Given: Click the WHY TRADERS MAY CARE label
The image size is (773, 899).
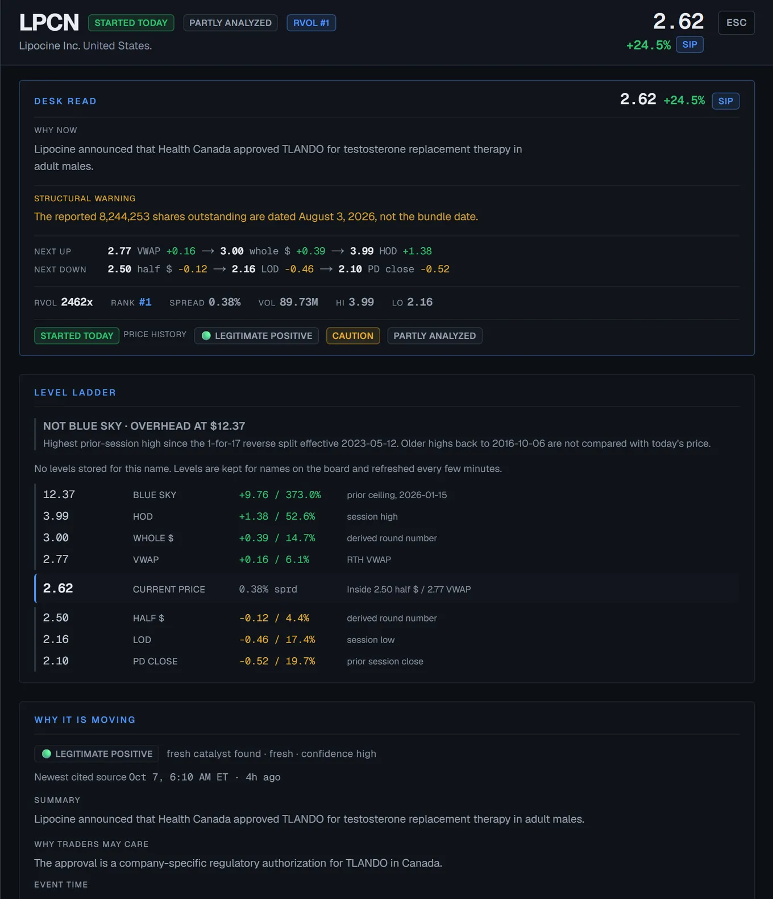Looking at the screenshot, I should 91,844.
